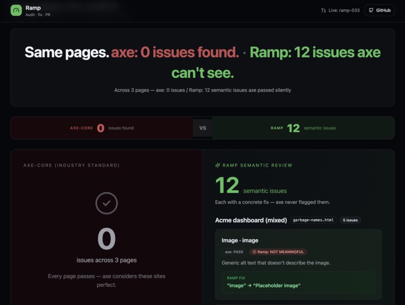This screenshot has width=405, height=305.
Task: Click the 'RAMP FIX' suggestion box
Action: (298, 282)
